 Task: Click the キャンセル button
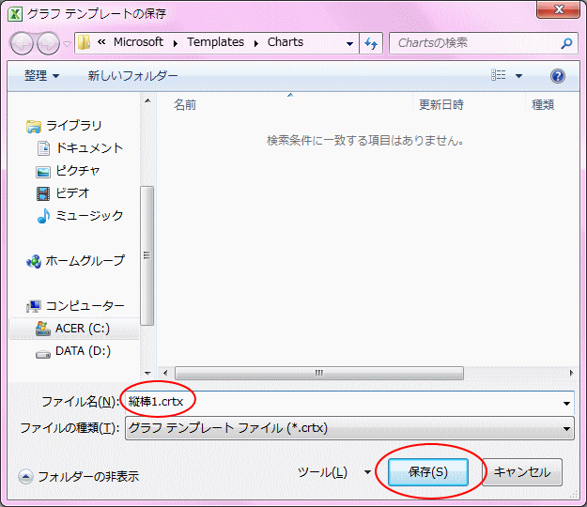click(x=522, y=472)
